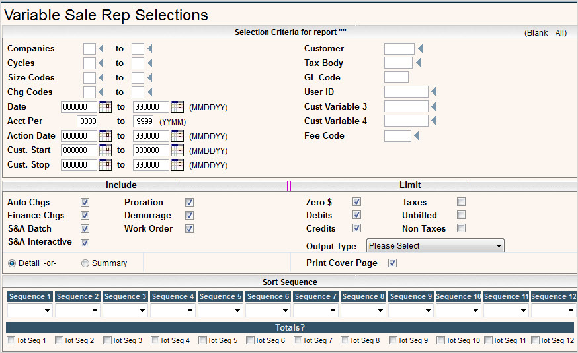Click lookup arrow for Cycles to field
578x353 pixels.
pos(149,63)
